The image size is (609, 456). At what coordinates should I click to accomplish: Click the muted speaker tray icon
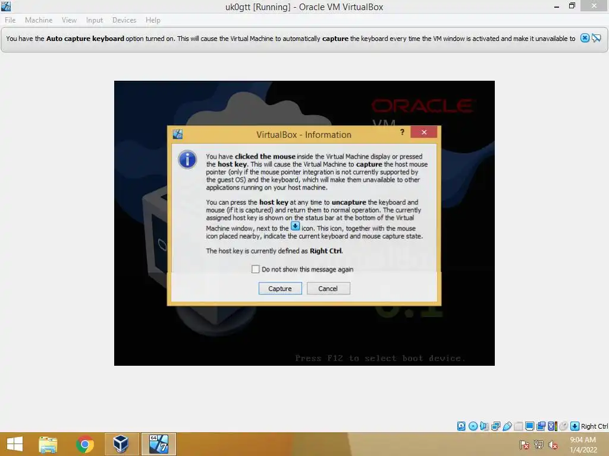coord(553,445)
